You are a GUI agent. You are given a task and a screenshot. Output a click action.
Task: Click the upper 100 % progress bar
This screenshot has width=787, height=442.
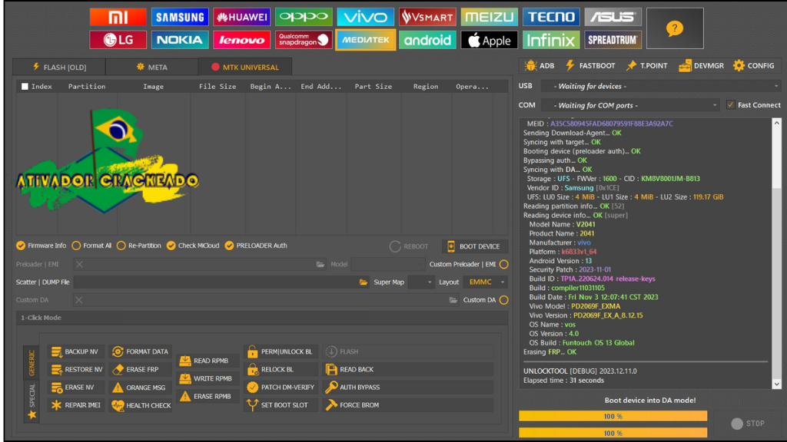coord(613,416)
